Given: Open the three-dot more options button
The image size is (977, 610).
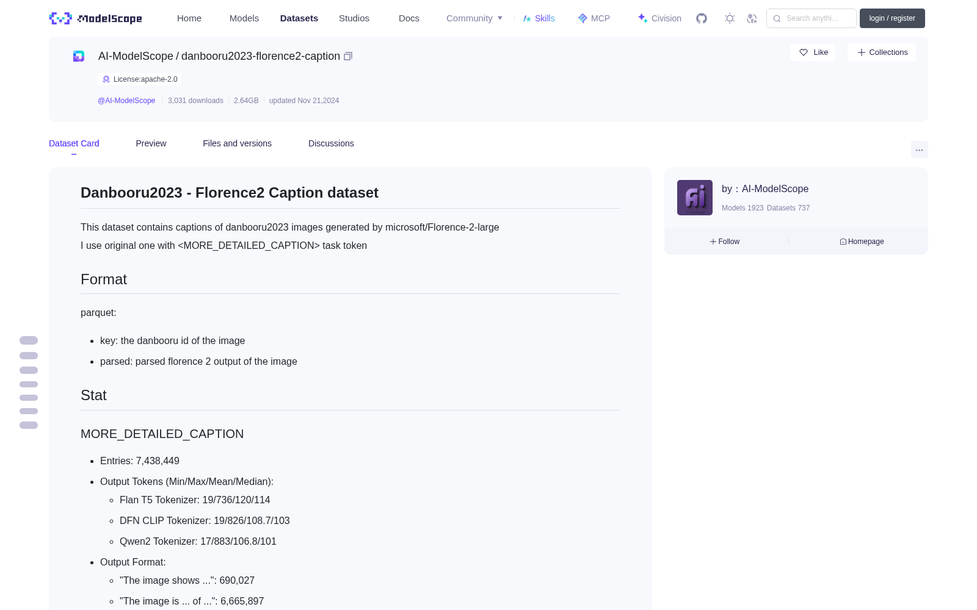Looking at the screenshot, I should 919,149.
